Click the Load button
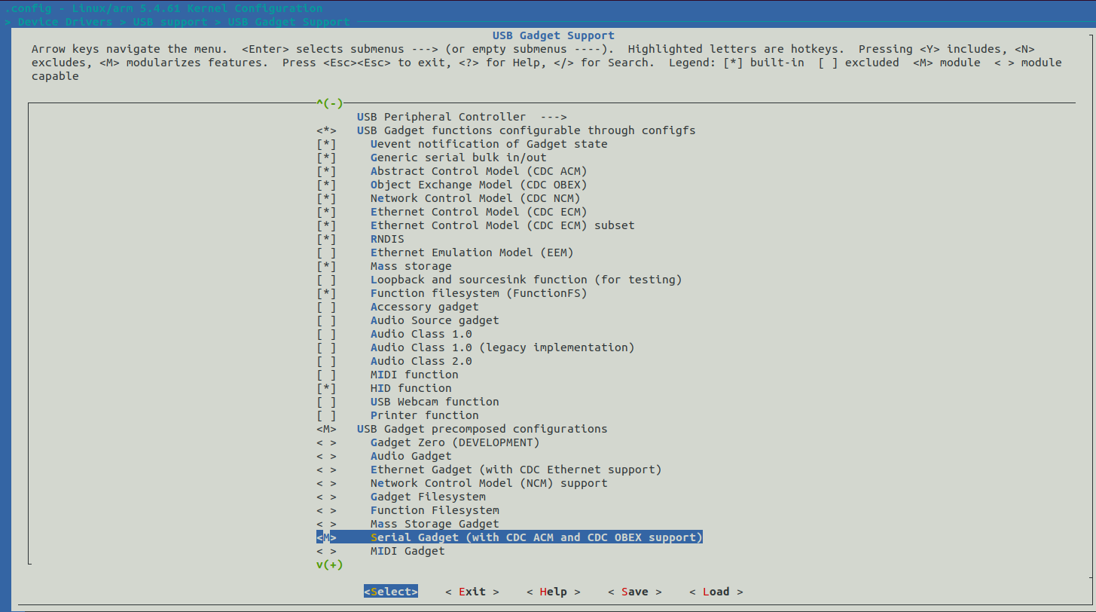This screenshot has width=1096, height=612. click(716, 592)
